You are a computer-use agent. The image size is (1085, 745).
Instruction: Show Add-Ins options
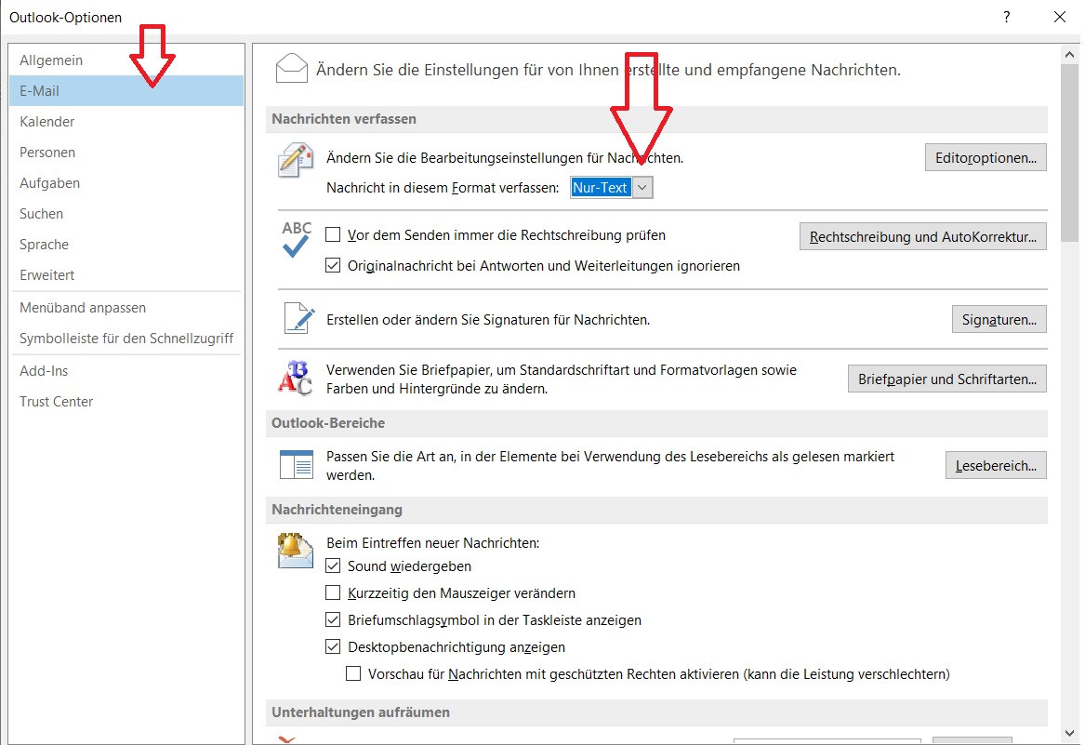click(x=126, y=370)
